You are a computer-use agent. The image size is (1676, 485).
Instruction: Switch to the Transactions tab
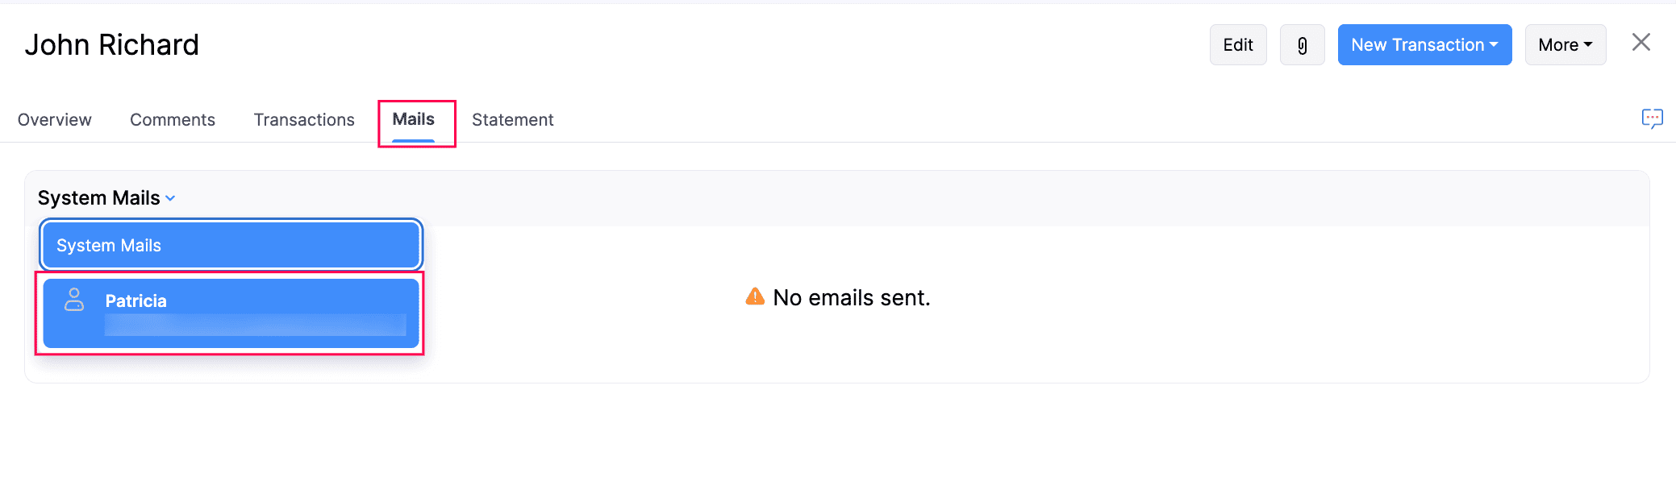(303, 119)
